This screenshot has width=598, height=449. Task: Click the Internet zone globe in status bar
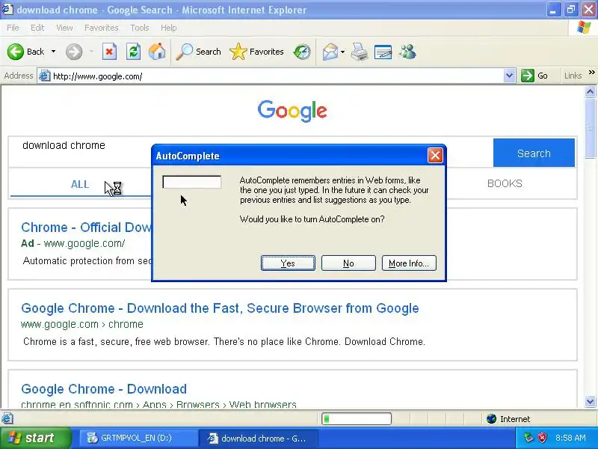pos(491,419)
